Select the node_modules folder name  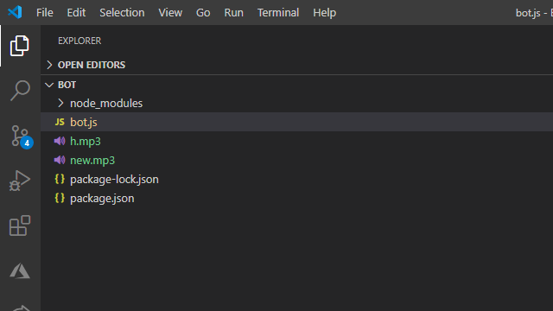(106, 104)
